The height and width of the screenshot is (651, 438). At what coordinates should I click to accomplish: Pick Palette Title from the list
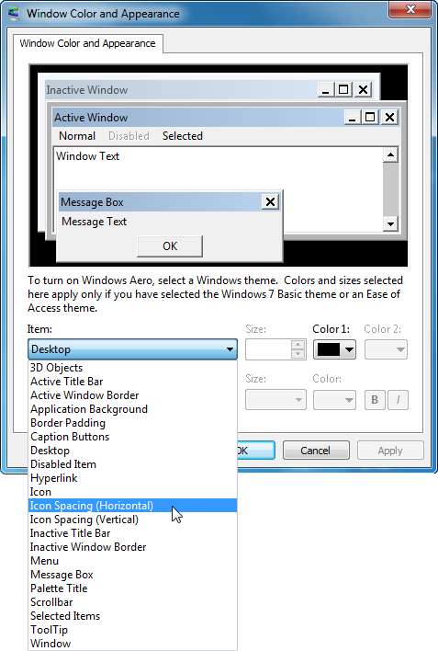133,588
